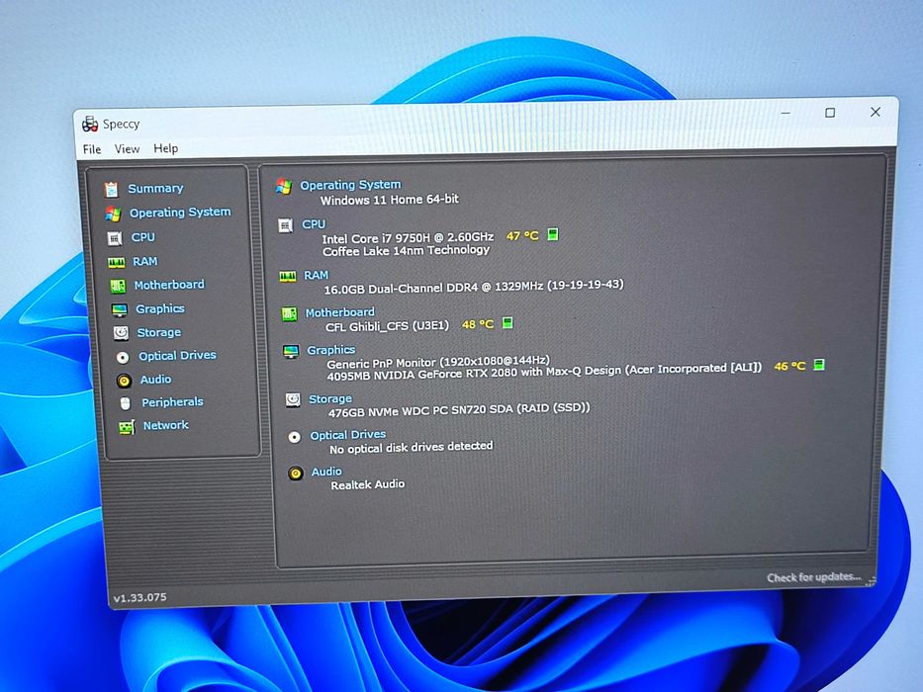Click the Generic PnP Monitor text line
This screenshot has height=692, width=923.
coord(438,361)
